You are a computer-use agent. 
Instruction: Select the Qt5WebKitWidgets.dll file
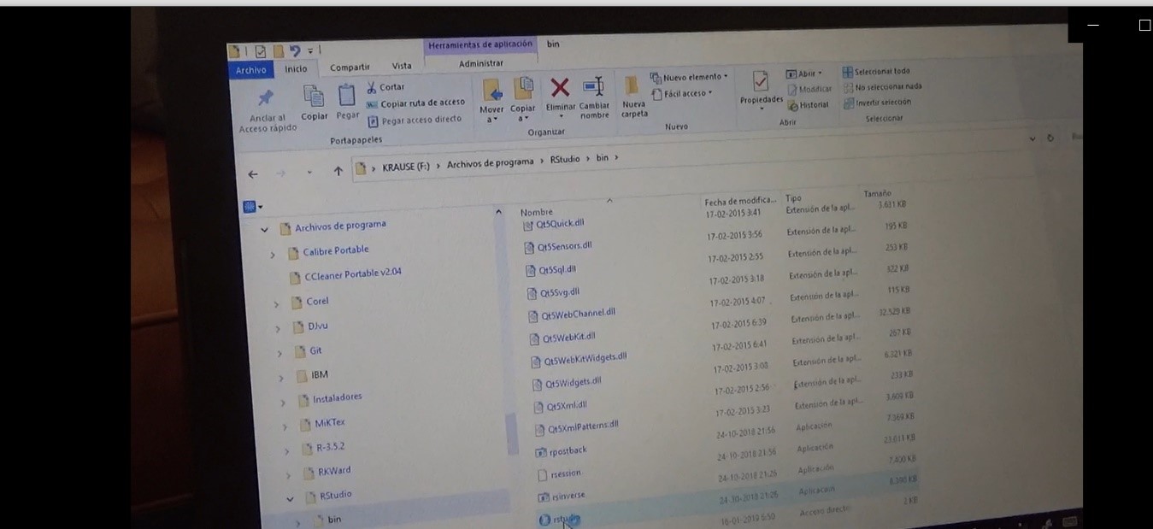579,359
